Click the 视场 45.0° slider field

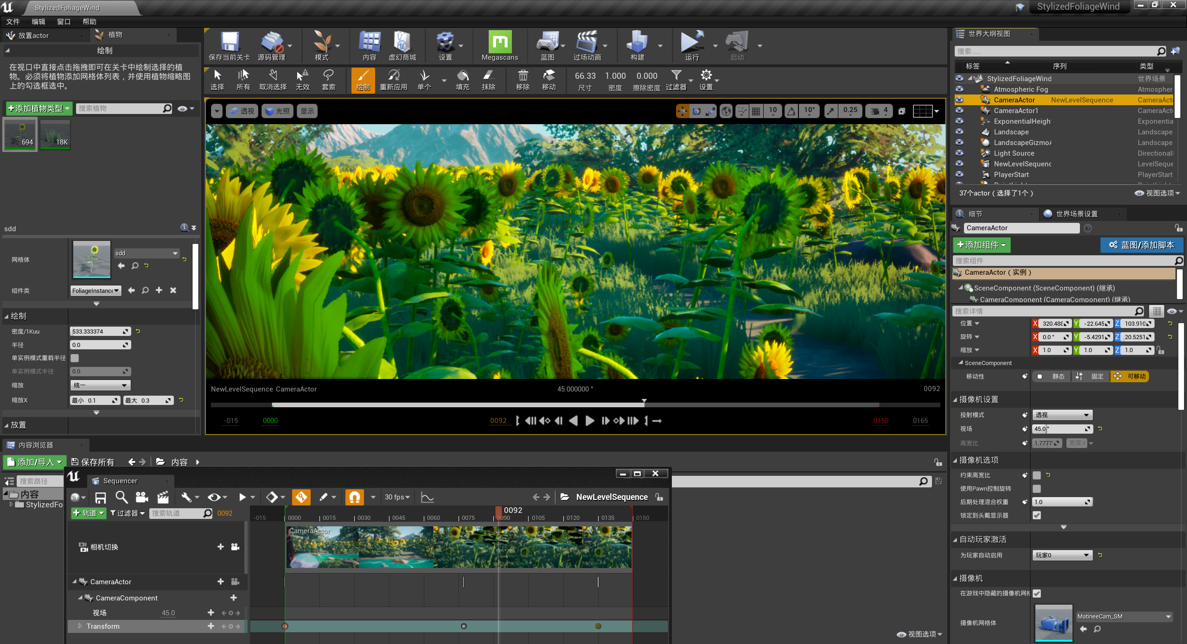1062,429
